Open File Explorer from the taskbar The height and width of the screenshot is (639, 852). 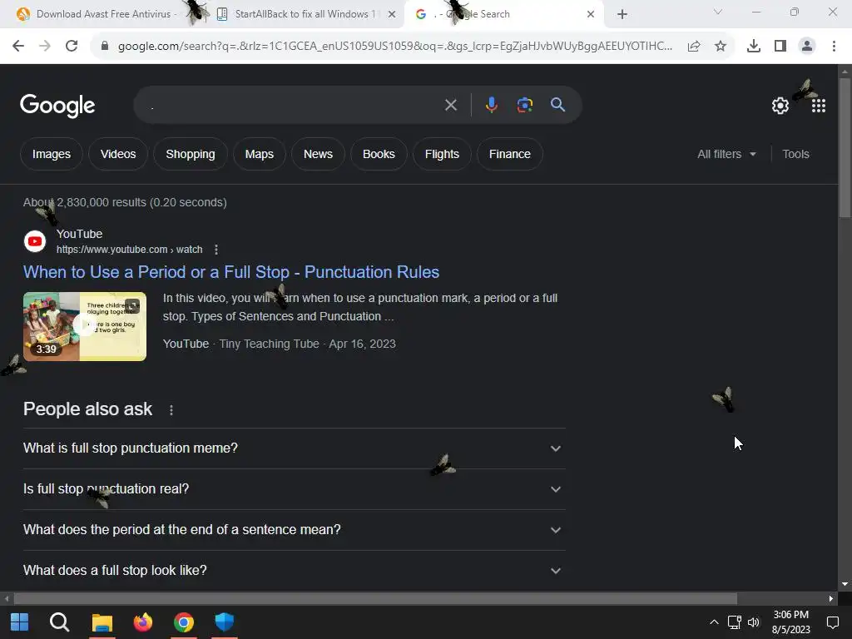pyautogui.click(x=102, y=622)
